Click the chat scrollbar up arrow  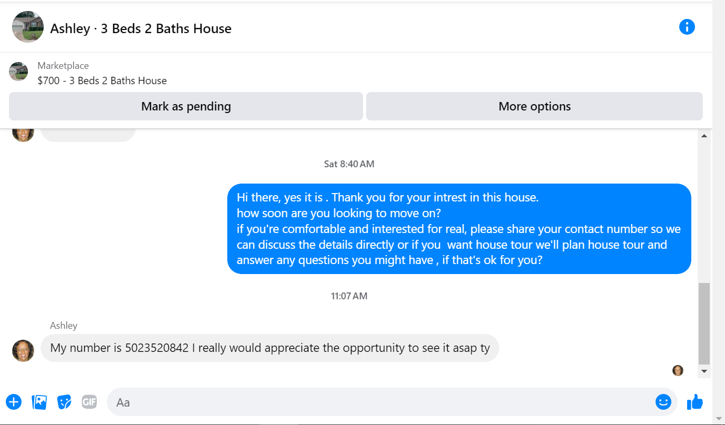[704, 136]
